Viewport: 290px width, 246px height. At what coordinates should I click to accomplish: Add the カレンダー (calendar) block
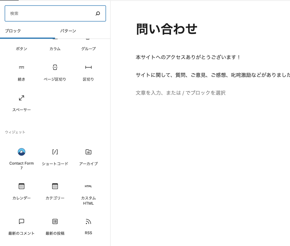pyautogui.click(x=22, y=191)
